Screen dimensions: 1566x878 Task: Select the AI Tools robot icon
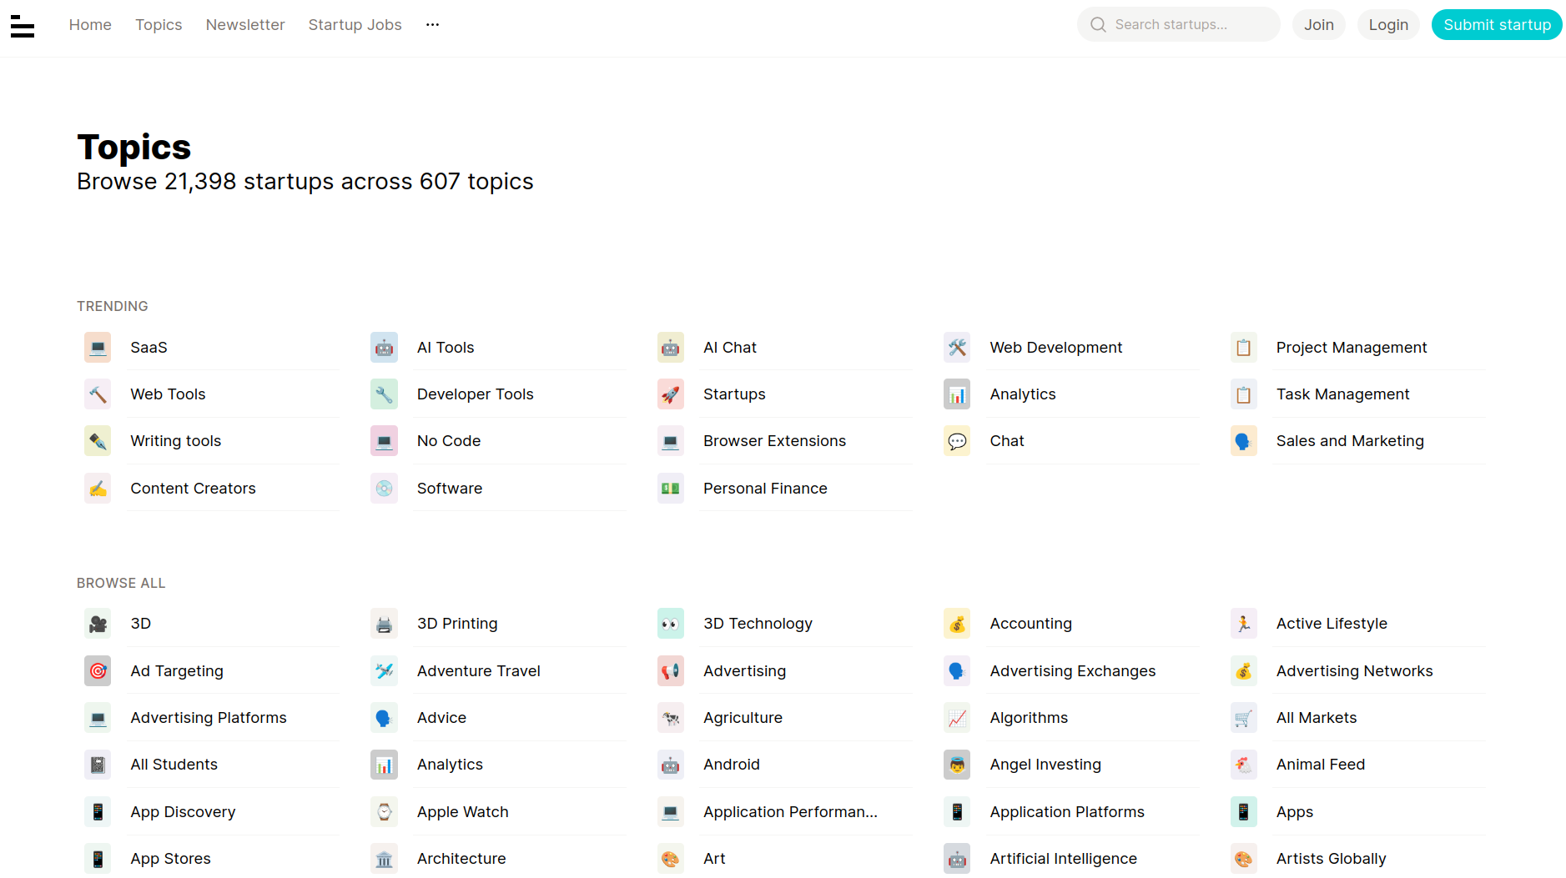tap(384, 347)
